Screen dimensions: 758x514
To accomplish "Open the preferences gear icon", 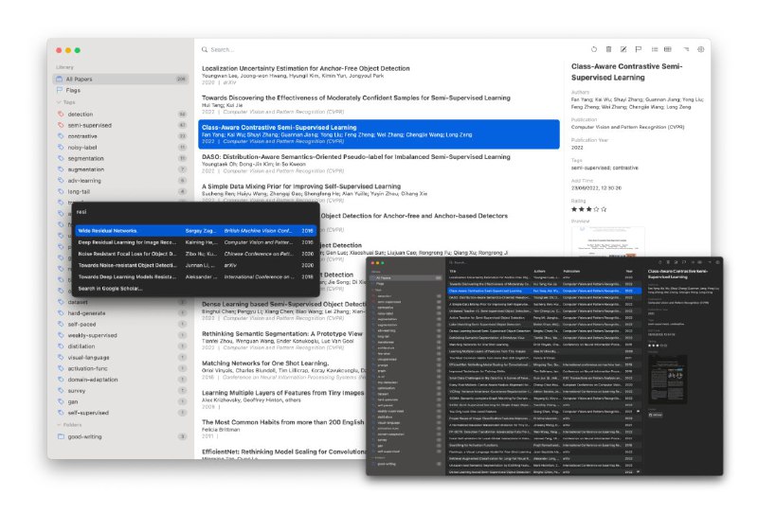I will click(x=701, y=49).
